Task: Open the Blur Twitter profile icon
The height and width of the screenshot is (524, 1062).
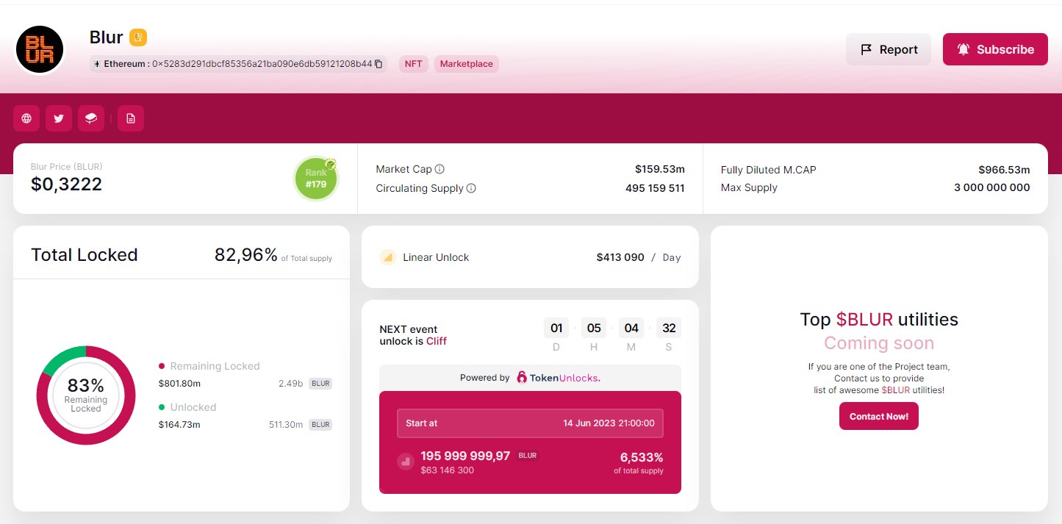Action: click(x=59, y=118)
